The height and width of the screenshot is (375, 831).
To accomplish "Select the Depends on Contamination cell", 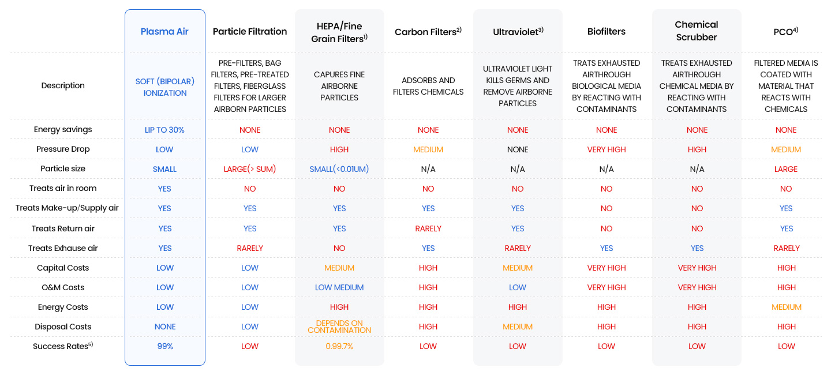I will click(x=339, y=327).
